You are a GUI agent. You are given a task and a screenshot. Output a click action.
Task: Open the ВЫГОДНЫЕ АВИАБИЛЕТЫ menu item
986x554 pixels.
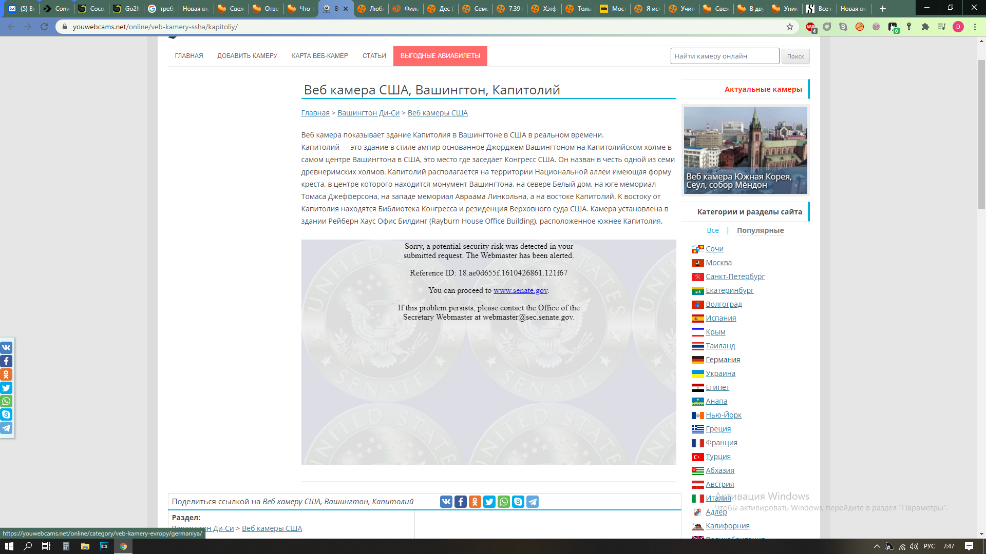(440, 56)
